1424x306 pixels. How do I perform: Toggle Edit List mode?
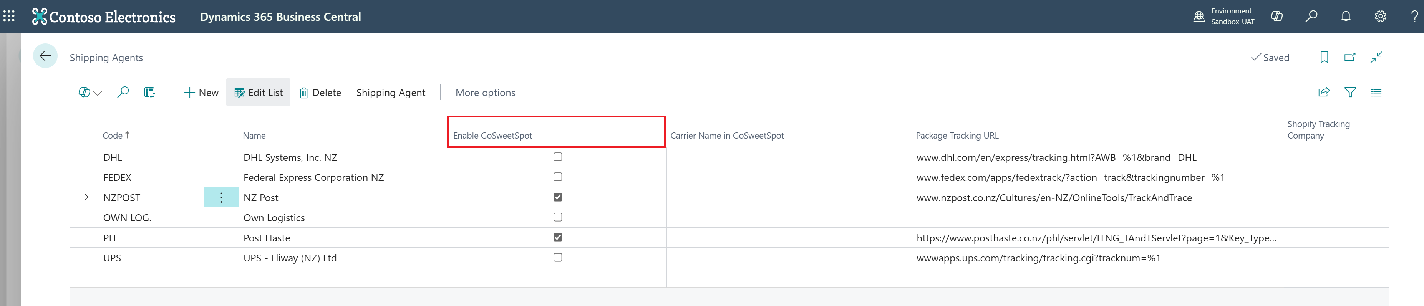pos(258,92)
